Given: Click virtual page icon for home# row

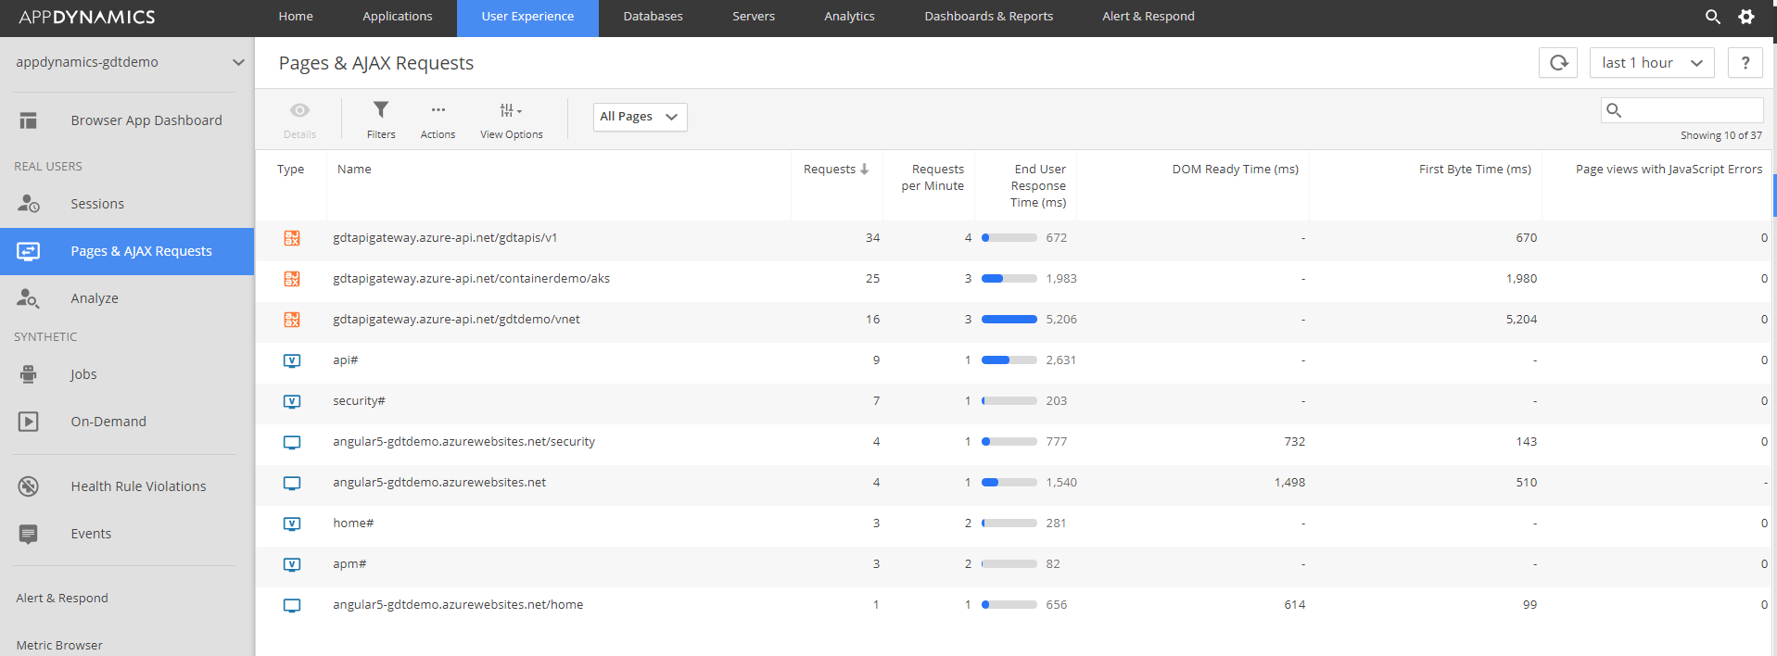Looking at the screenshot, I should click(x=292, y=524).
